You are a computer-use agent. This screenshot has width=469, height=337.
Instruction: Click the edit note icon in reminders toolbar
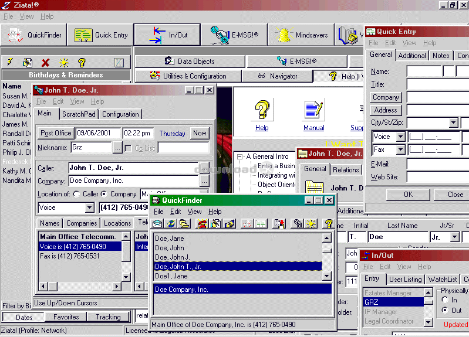[x=28, y=62]
